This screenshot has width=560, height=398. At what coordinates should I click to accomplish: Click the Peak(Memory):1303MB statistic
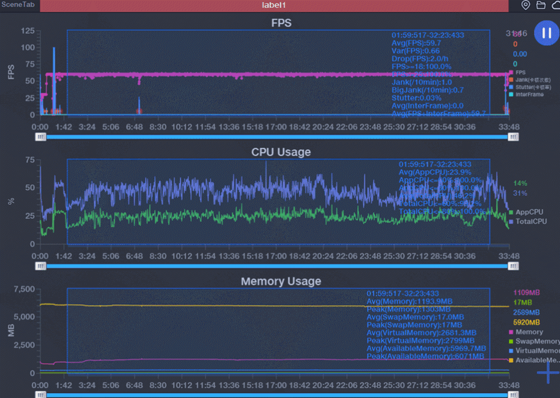point(408,309)
